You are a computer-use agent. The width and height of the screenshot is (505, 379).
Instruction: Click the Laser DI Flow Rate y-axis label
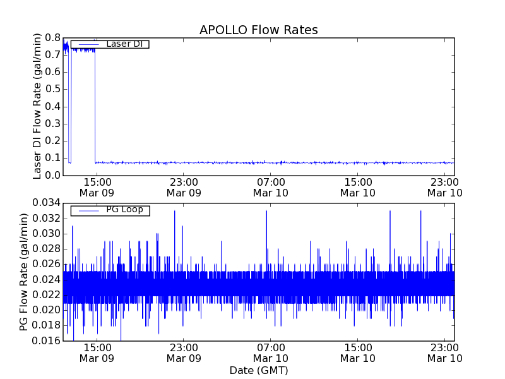tap(38, 106)
